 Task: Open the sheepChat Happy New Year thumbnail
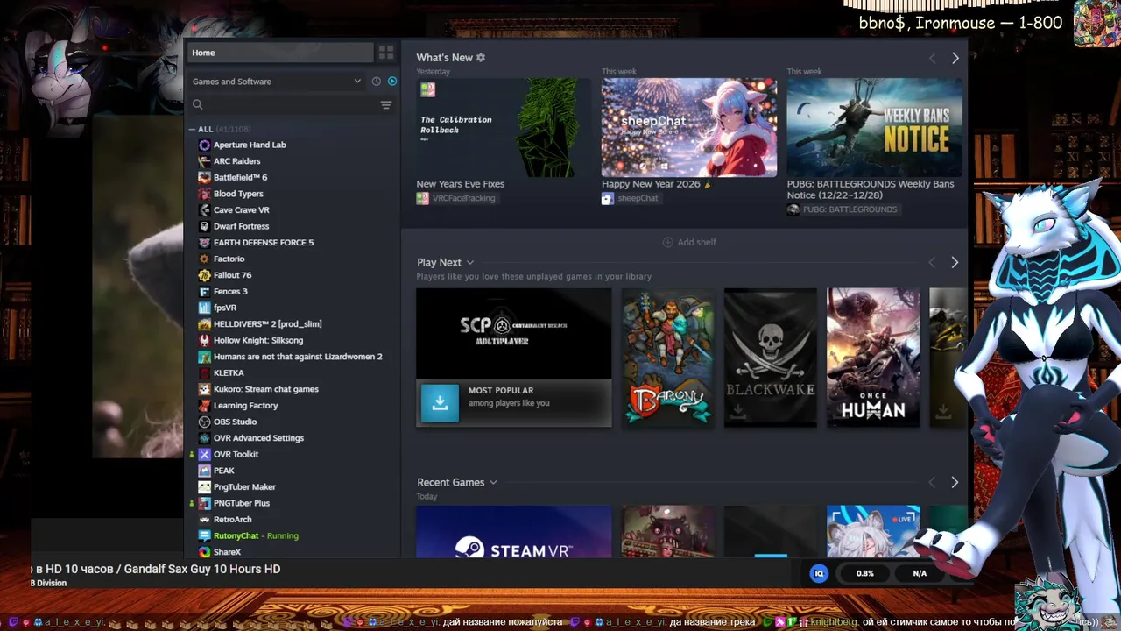689,128
